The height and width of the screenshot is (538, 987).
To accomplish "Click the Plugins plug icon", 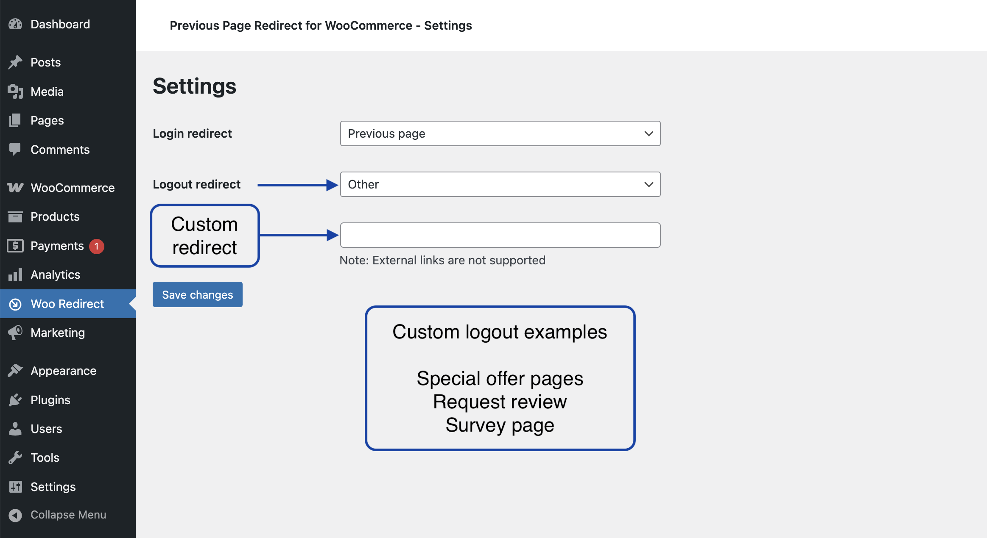I will tap(15, 399).
